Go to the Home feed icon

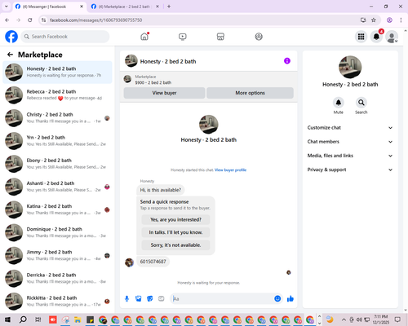pyautogui.click(x=144, y=37)
